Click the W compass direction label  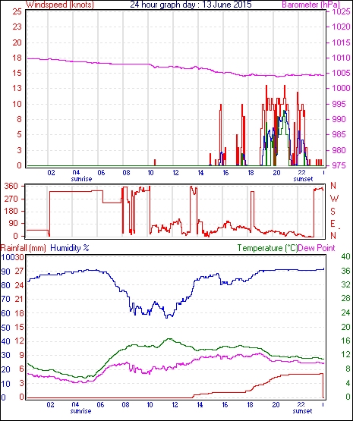click(x=334, y=199)
